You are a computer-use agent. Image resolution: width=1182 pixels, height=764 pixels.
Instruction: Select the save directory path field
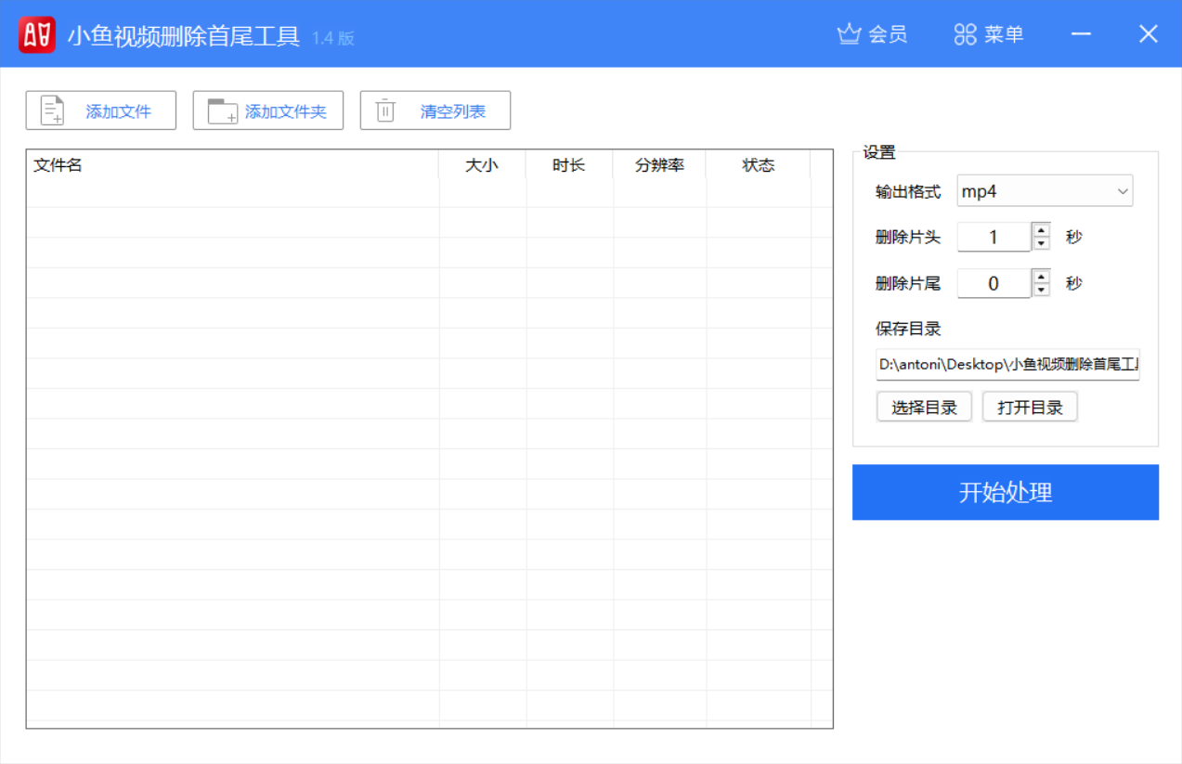[x=1007, y=366]
